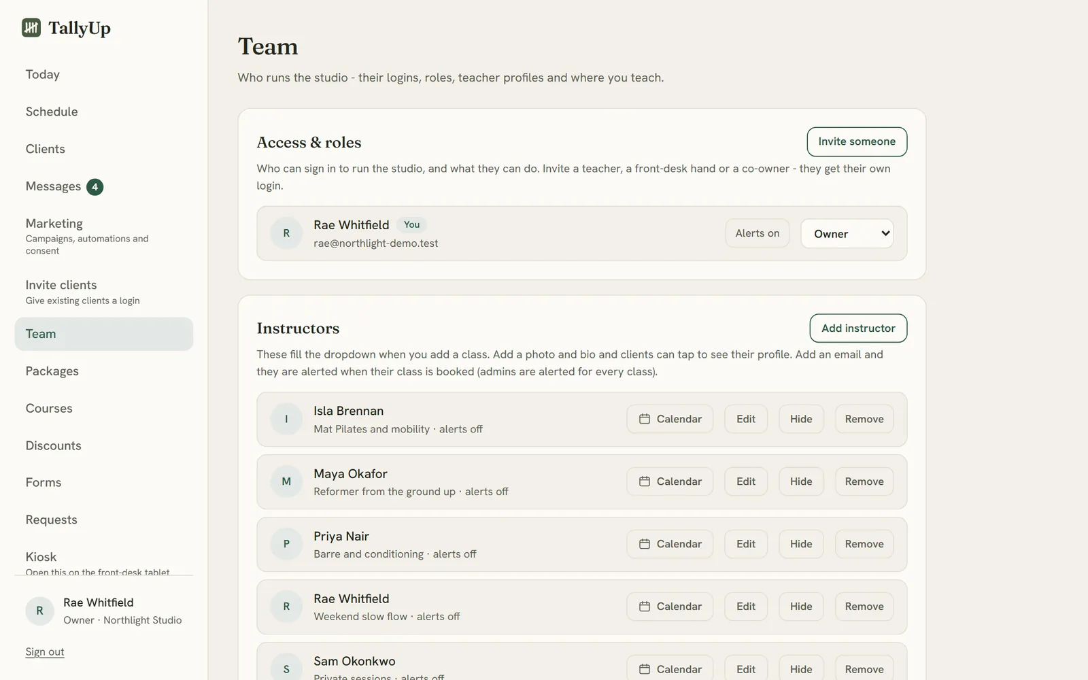Edit Isla Brennan's profile

point(746,419)
